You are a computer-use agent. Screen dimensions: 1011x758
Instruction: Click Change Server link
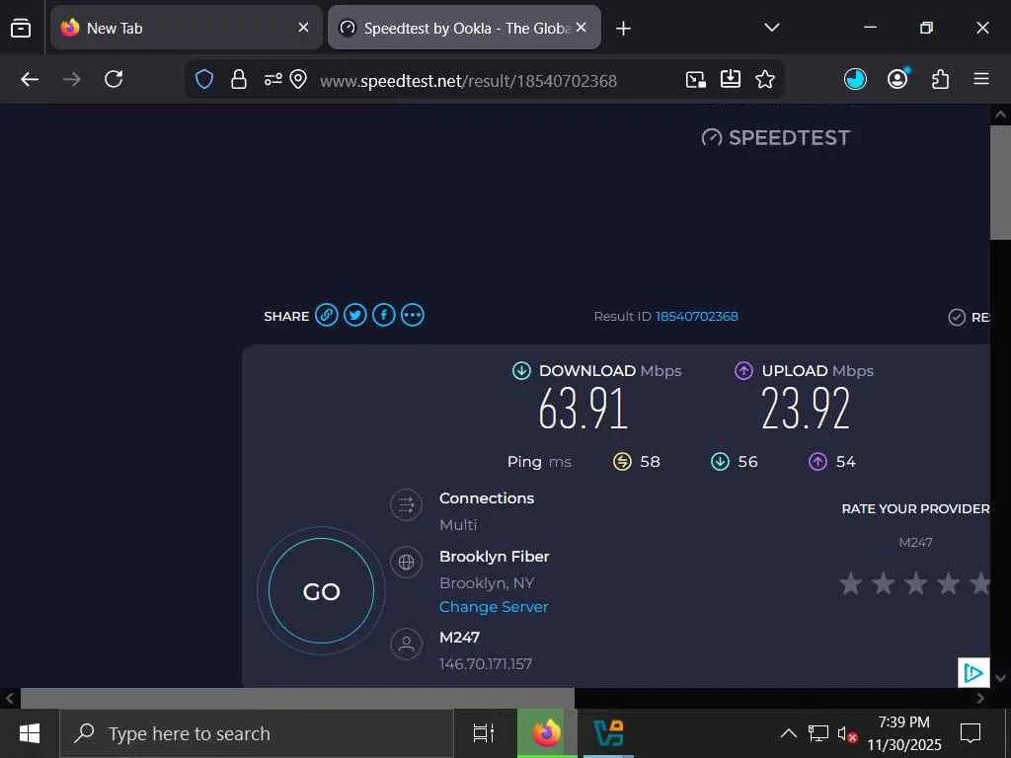pyautogui.click(x=494, y=607)
